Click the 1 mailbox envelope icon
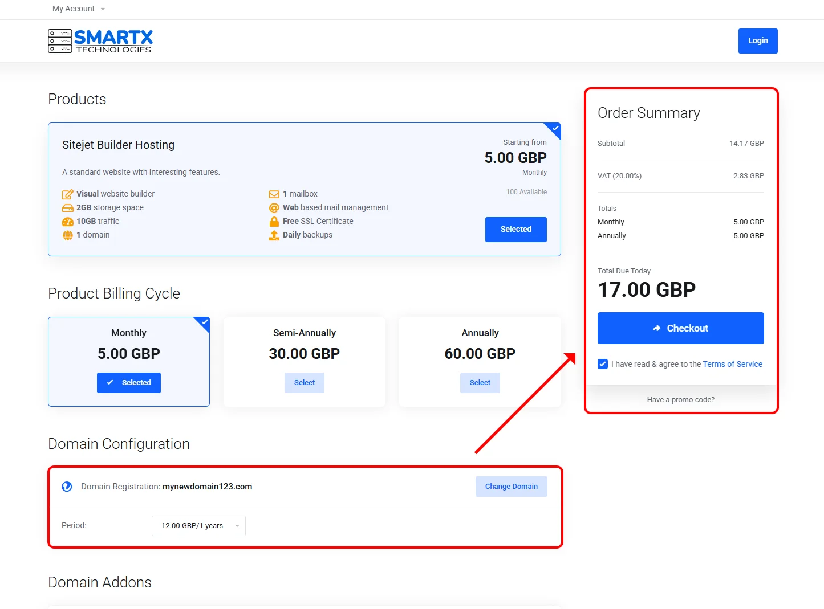 pyautogui.click(x=274, y=194)
